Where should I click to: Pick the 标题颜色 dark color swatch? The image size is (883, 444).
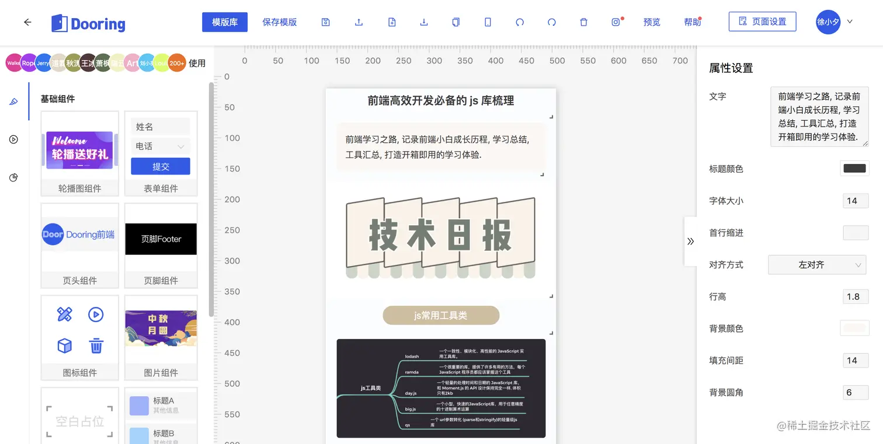[854, 168]
